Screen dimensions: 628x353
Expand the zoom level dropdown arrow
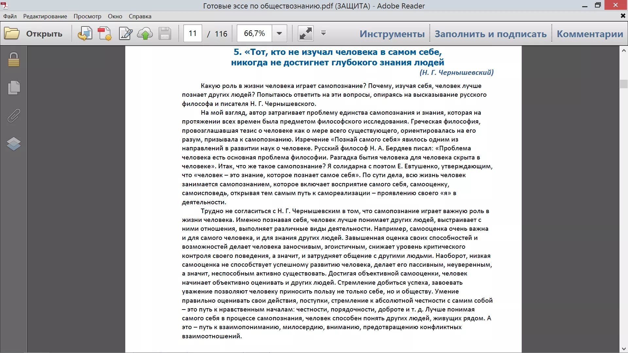[x=279, y=33]
